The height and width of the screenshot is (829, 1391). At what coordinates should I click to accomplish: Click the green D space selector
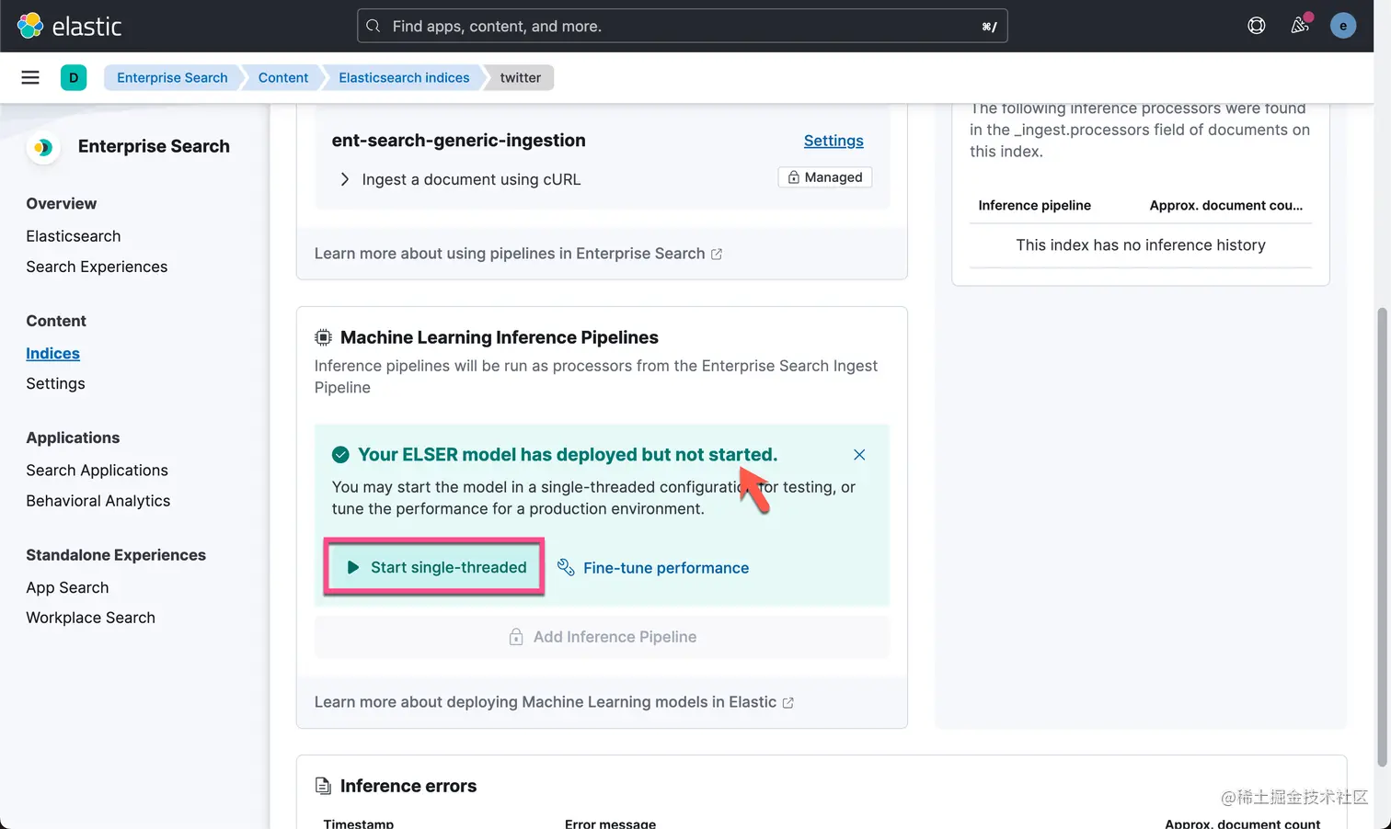pos(74,77)
